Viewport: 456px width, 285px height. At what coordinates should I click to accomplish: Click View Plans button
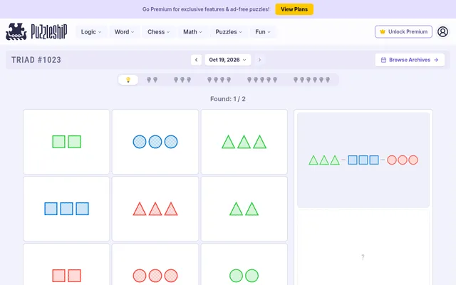tap(294, 9)
